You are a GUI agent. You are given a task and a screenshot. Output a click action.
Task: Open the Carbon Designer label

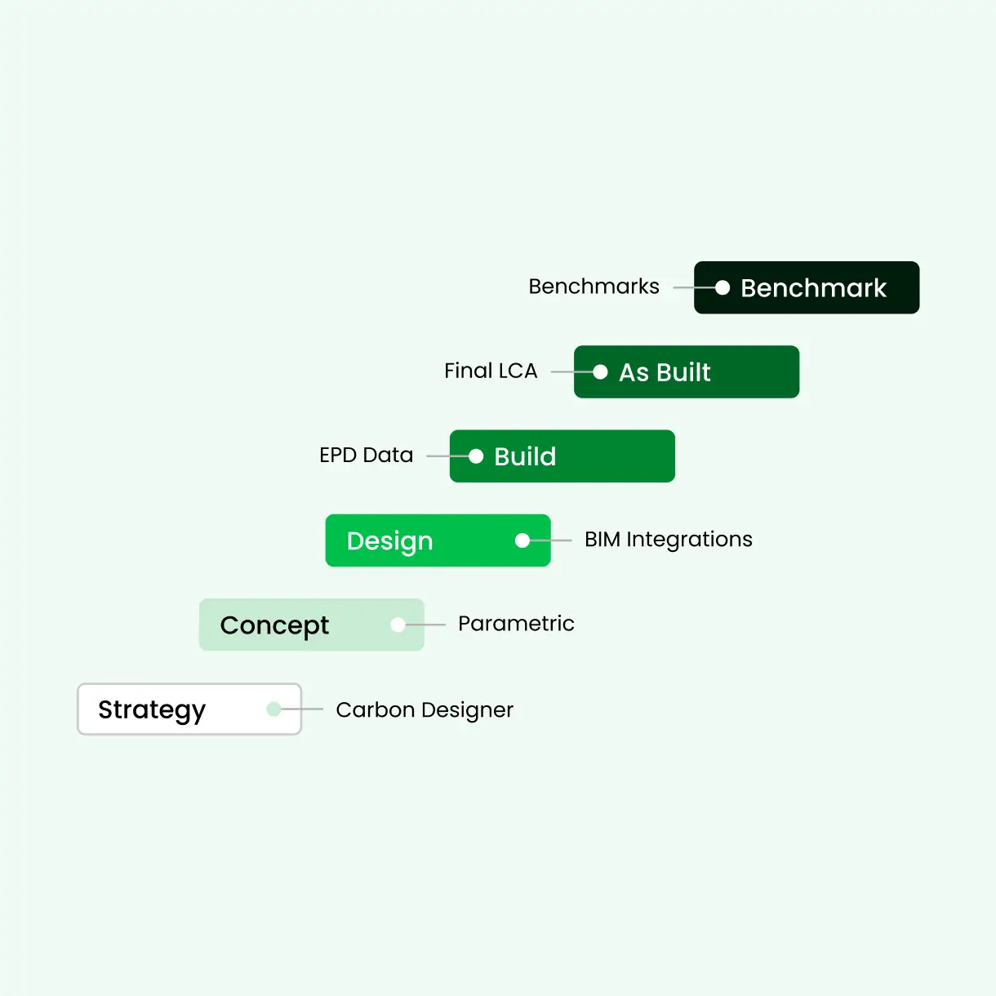coord(425,709)
